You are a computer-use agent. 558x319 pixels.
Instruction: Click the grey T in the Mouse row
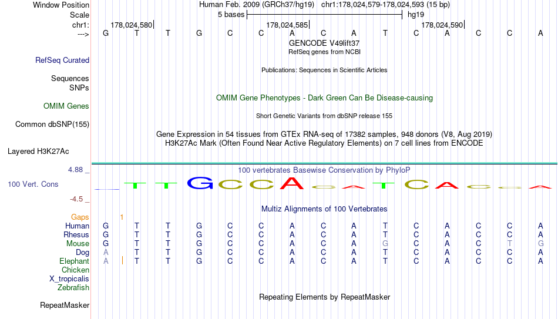[x=510, y=244]
